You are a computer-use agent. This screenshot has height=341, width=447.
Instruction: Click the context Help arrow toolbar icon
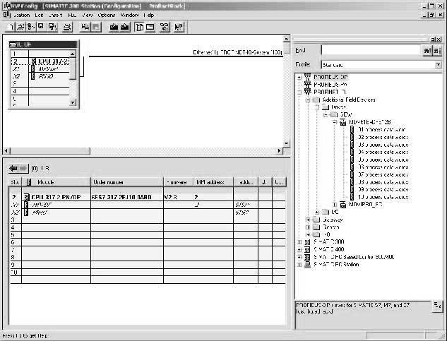[179, 27]
